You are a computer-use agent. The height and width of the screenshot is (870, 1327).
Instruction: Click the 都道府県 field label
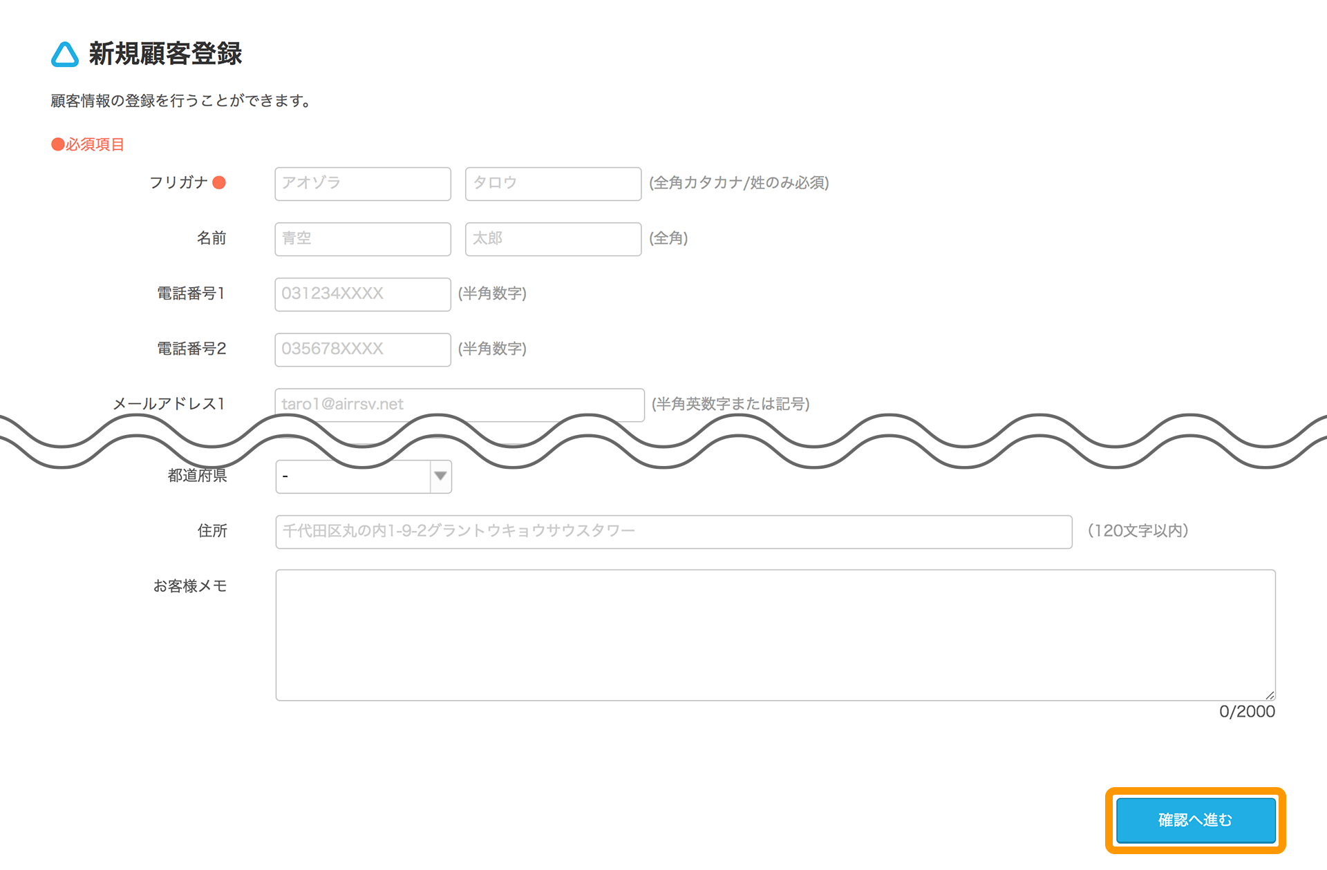tap(197, 476)
